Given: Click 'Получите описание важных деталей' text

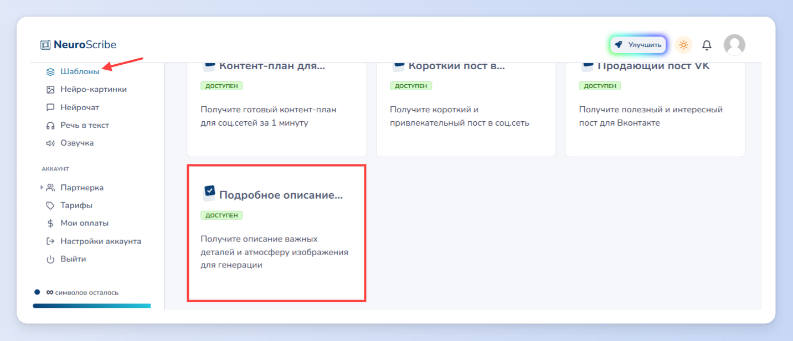Looking at the screenshot, I should (x=274, y=252).
